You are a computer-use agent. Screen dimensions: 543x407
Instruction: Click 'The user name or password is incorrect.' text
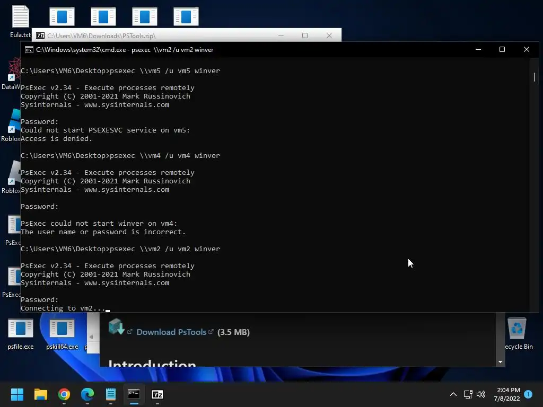click(x=103, y=232)
